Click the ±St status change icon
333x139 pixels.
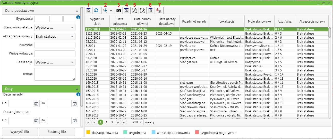point(159,10)
